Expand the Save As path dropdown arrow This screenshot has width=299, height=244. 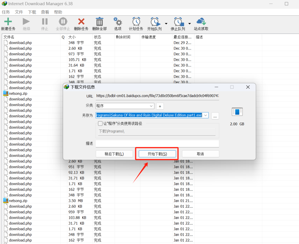[x=205, y=115]
